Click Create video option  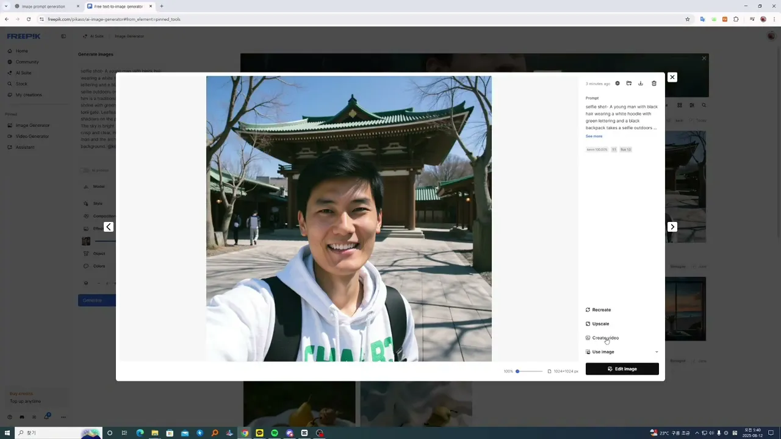(602, 338)
